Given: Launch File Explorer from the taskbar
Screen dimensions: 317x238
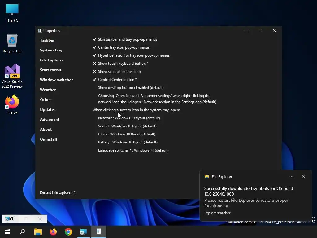Looking at the screenshot, I should (38, 232).
